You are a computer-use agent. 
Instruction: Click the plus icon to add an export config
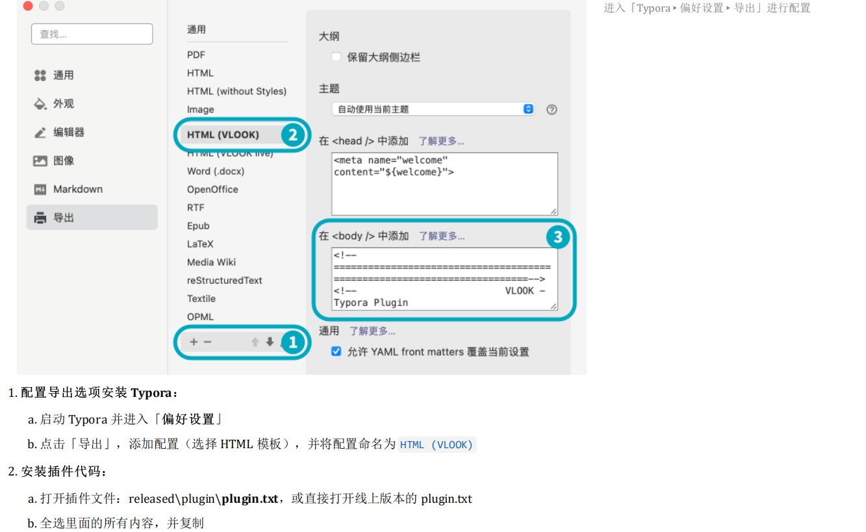(x=194, y=342)
